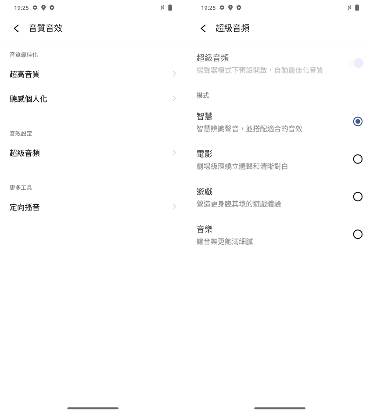The height and width of the screenshot is (414, 373).
Task: Tap the 音效設定 section header
Action: pos(21,134)
